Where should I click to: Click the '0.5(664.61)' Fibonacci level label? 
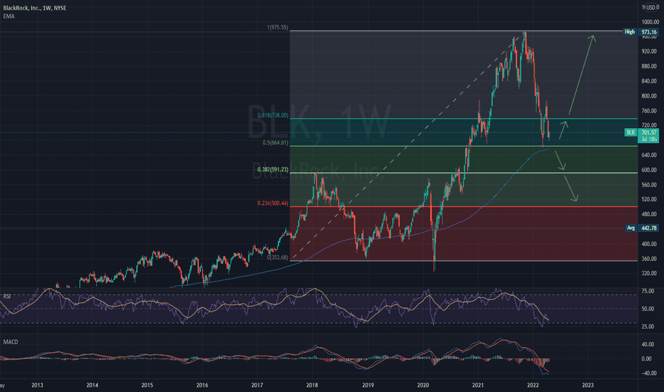pyautogui.click(x=275, y=143)
